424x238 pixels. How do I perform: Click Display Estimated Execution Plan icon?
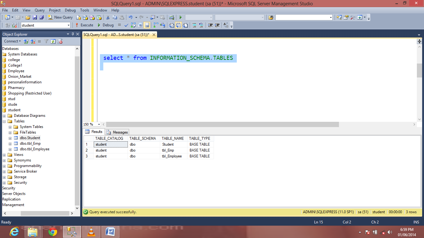point(133,25)
